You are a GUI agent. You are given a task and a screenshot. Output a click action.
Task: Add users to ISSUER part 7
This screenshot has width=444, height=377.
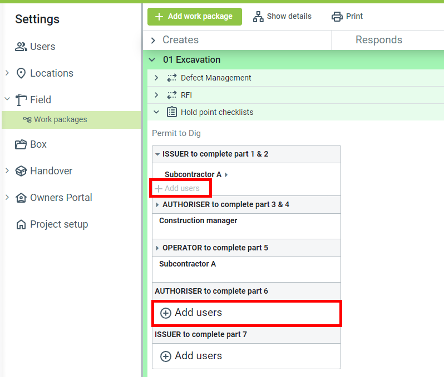pos(191,356)
